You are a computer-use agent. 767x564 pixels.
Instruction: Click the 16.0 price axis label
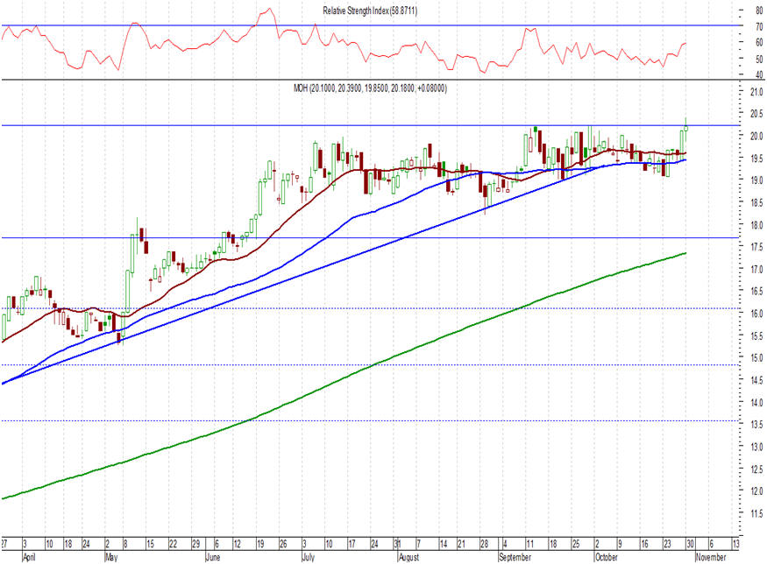pos(756,314)
